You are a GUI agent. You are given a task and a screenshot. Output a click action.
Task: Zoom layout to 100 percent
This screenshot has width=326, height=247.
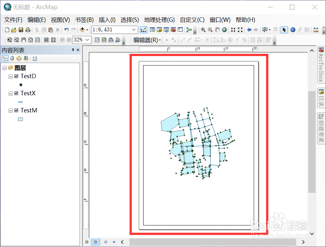pyautogui.click(x=38, y=40)
